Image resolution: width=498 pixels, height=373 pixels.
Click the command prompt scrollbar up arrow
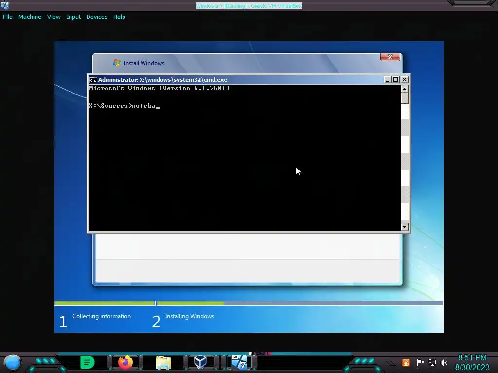[x=404, y=89]
